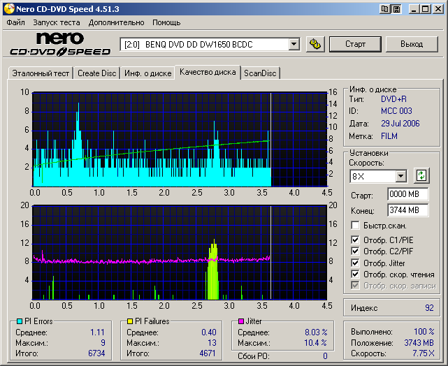448x366 pixels.
Task: Open the Запуск теста menu
Action: click(x=56, y=22)
